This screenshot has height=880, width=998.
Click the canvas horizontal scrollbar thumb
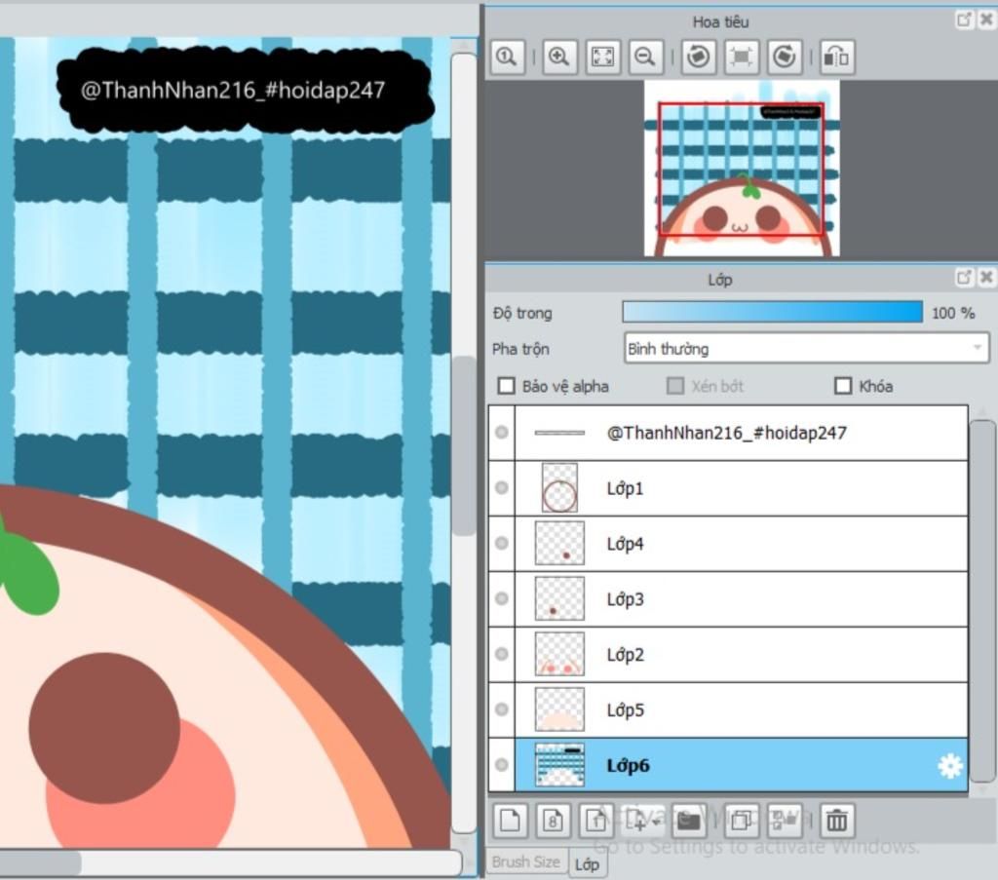pyautogui.click(x=40, y=863)
